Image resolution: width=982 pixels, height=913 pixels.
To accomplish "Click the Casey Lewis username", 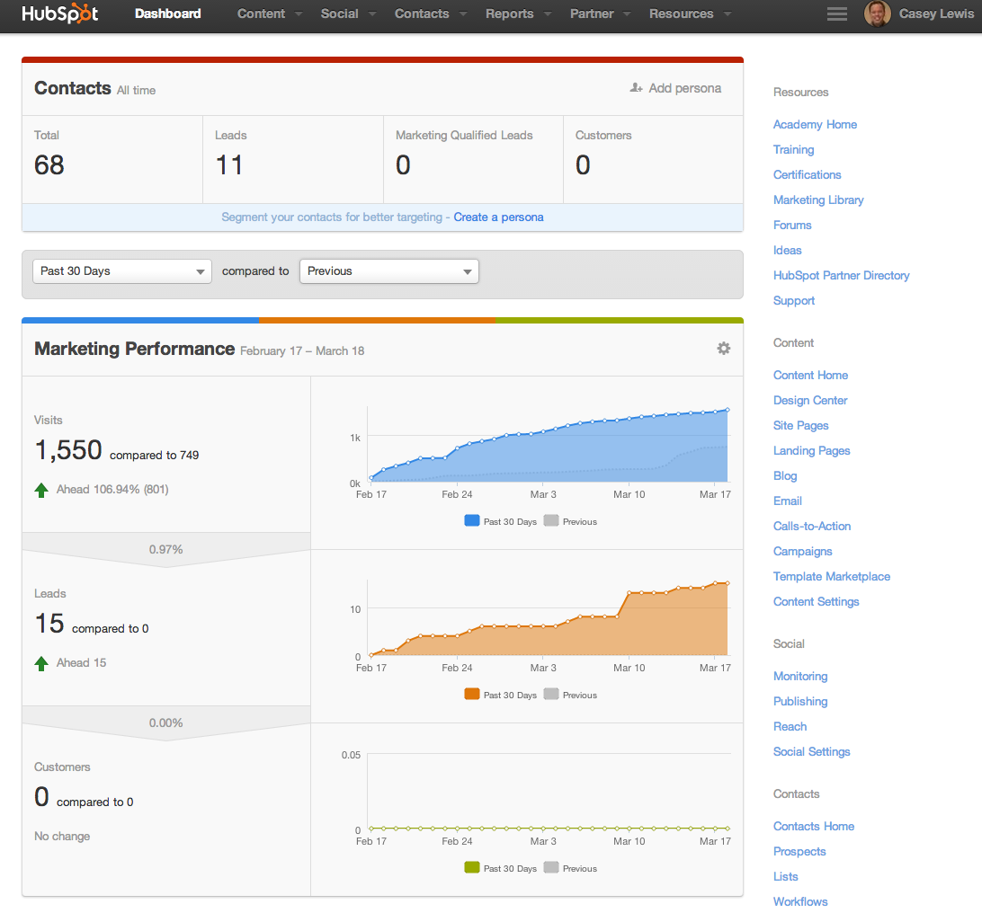I will 936,13.
